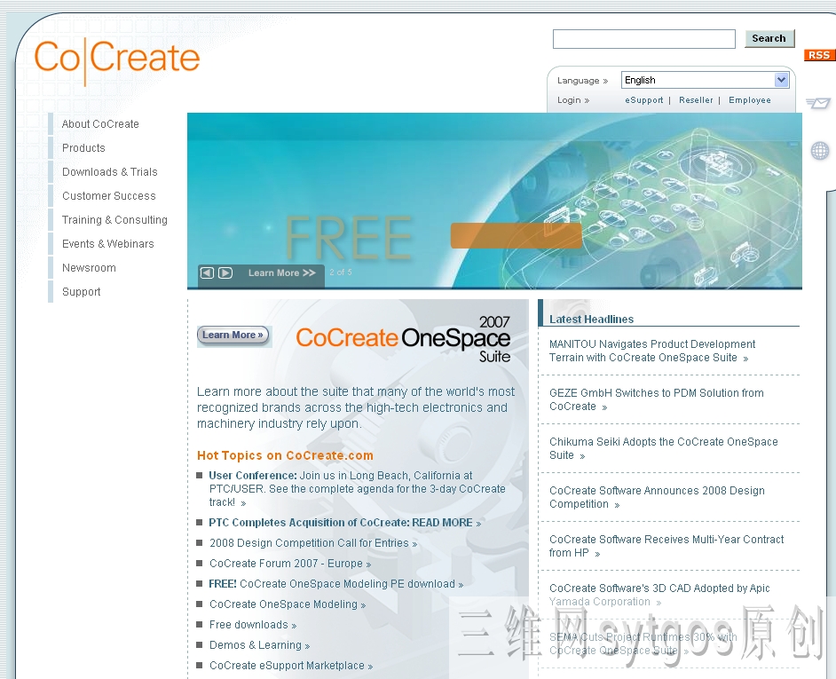The height and width of the screenshot is (679, 836).
Task: Open 2008 Design Competition Call for Entries
Action: click(313, 543)
